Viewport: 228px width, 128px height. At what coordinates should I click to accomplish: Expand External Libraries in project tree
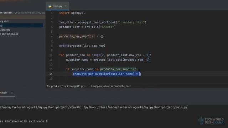pyautogui.click(x=5, y=30)
